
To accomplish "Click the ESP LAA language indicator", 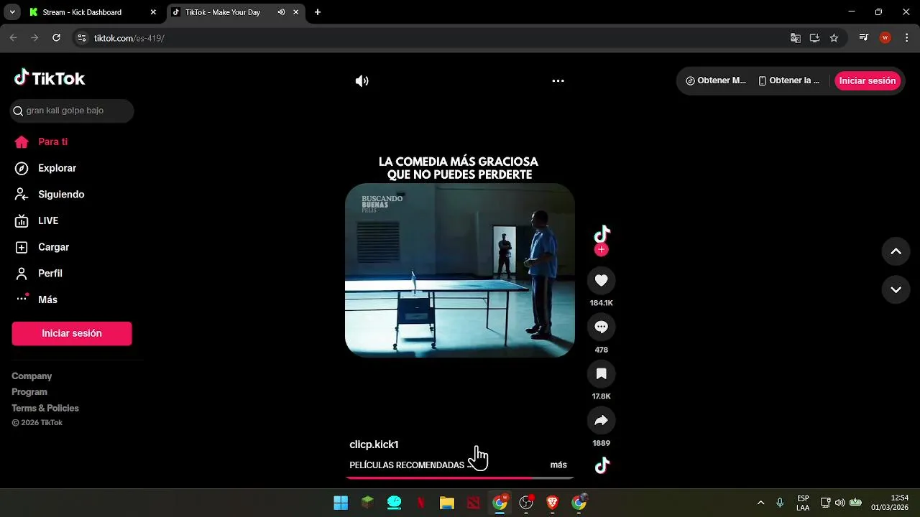I will point(803,503).
